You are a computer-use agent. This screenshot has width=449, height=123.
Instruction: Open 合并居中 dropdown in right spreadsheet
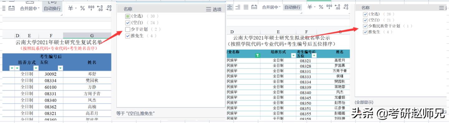click(x=280, y=7)
